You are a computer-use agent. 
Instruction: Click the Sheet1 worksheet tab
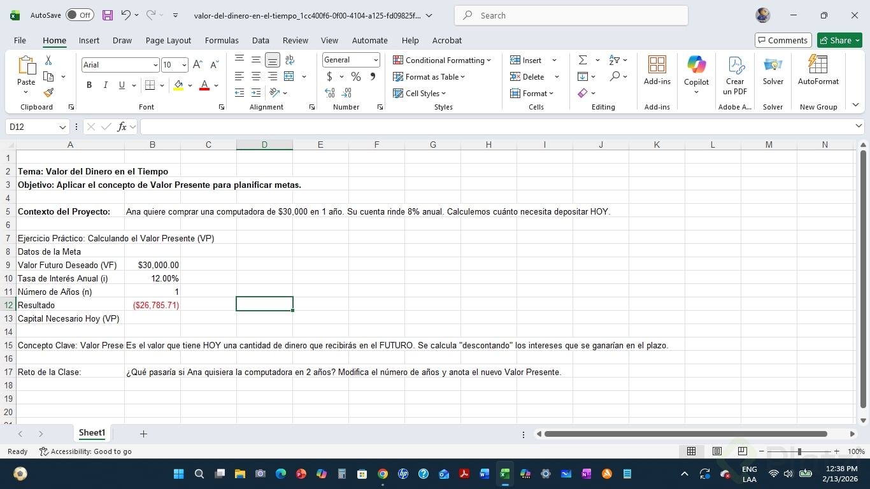92,433
